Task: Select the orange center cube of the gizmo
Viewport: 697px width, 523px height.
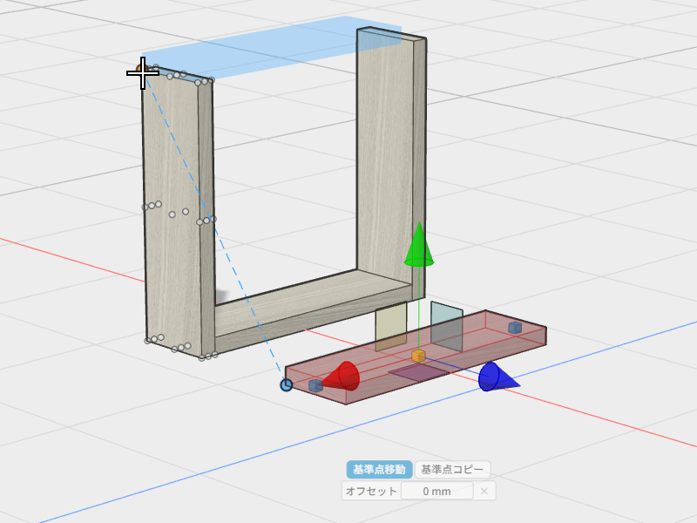Action: click(418, 356)
